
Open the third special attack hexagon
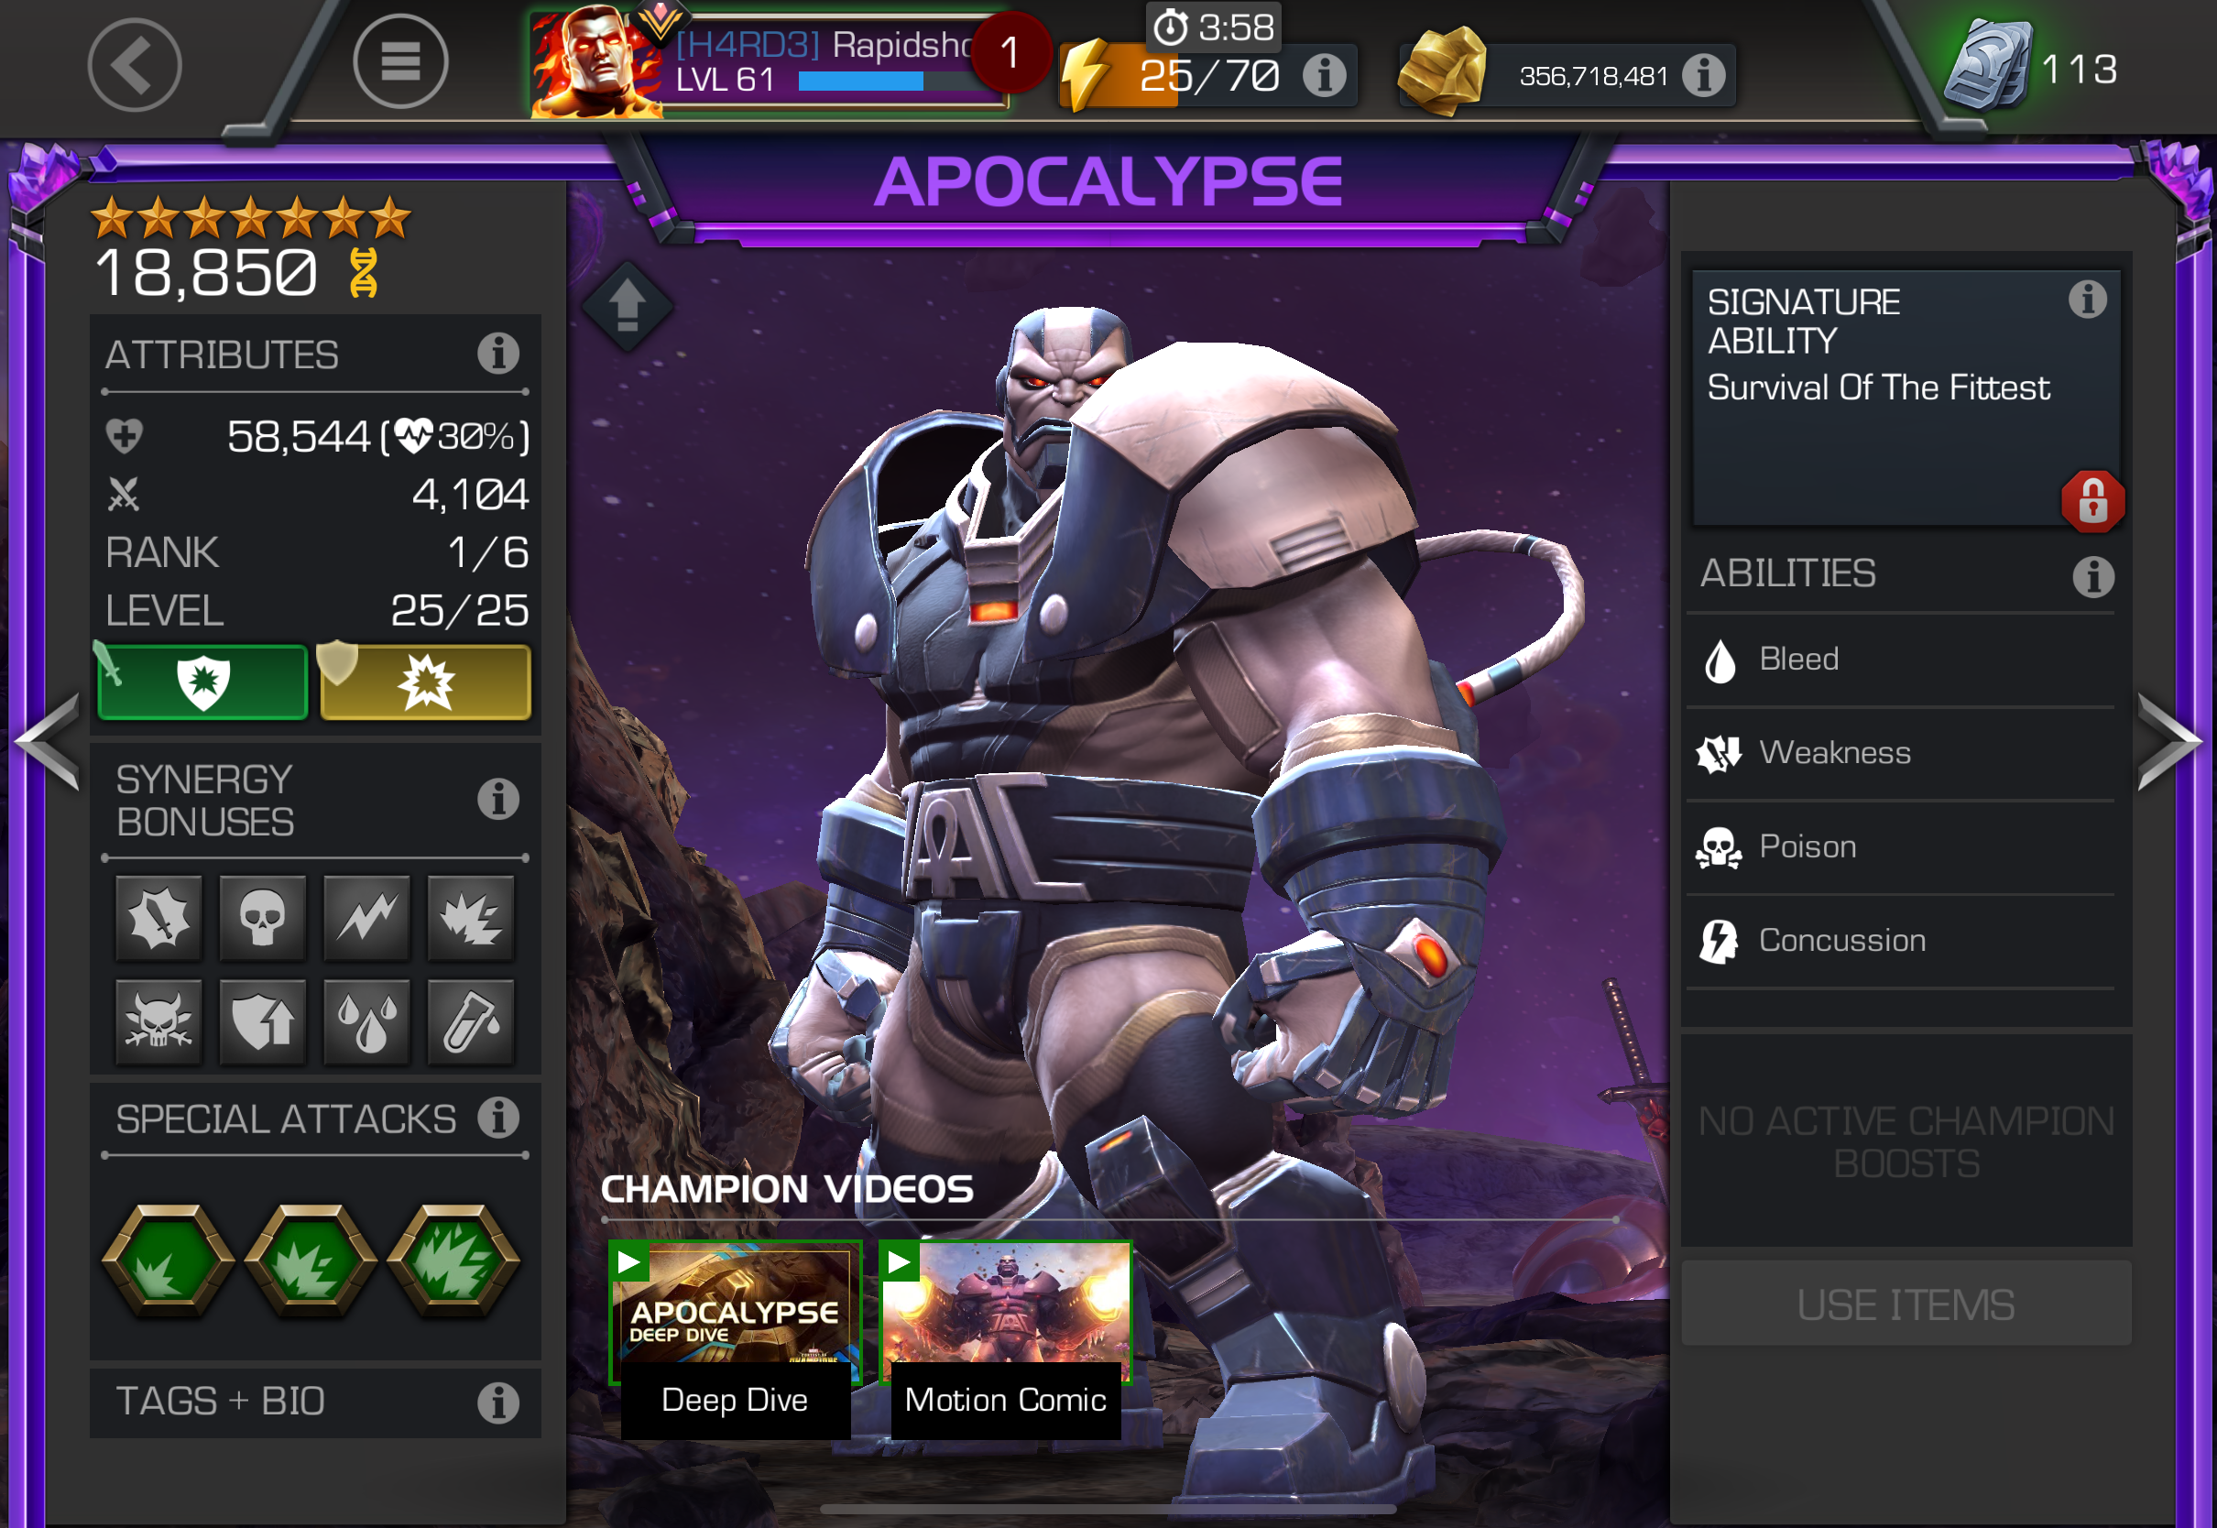[x=453, y=1260]
